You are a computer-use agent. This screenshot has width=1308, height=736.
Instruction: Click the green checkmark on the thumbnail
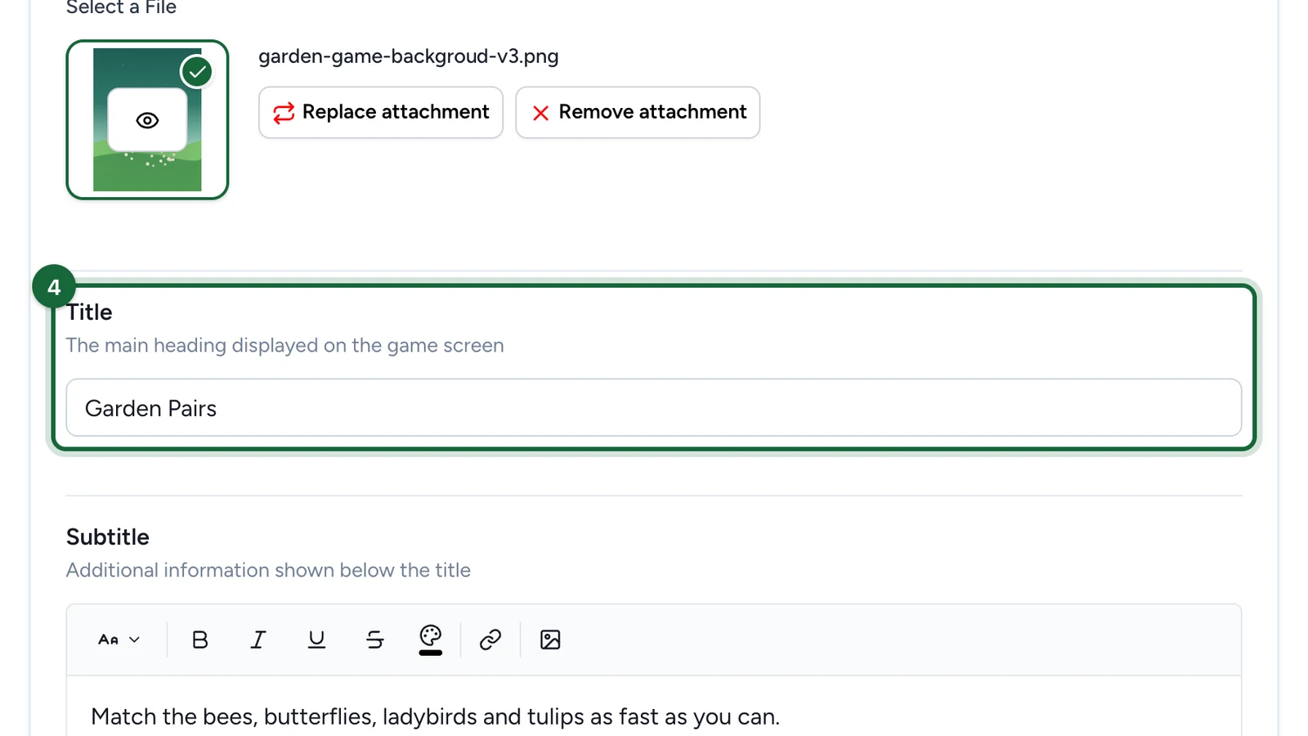[197, 72]
